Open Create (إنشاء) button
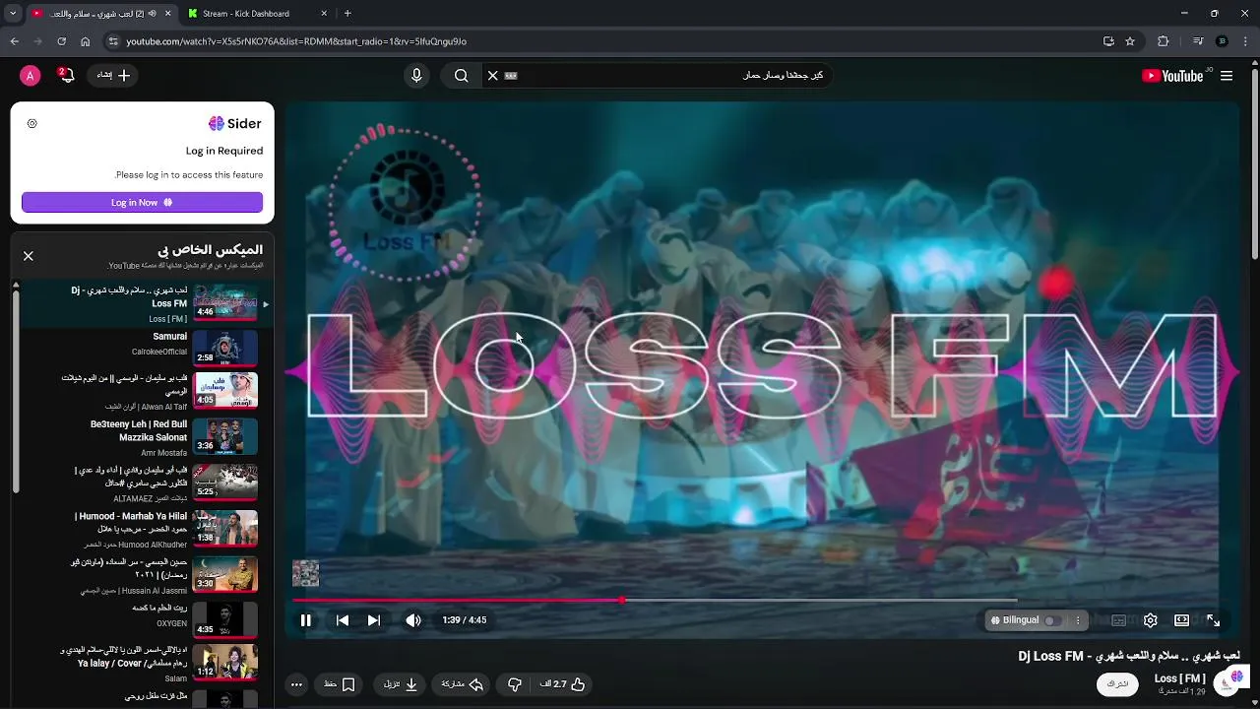 point(113,76)
